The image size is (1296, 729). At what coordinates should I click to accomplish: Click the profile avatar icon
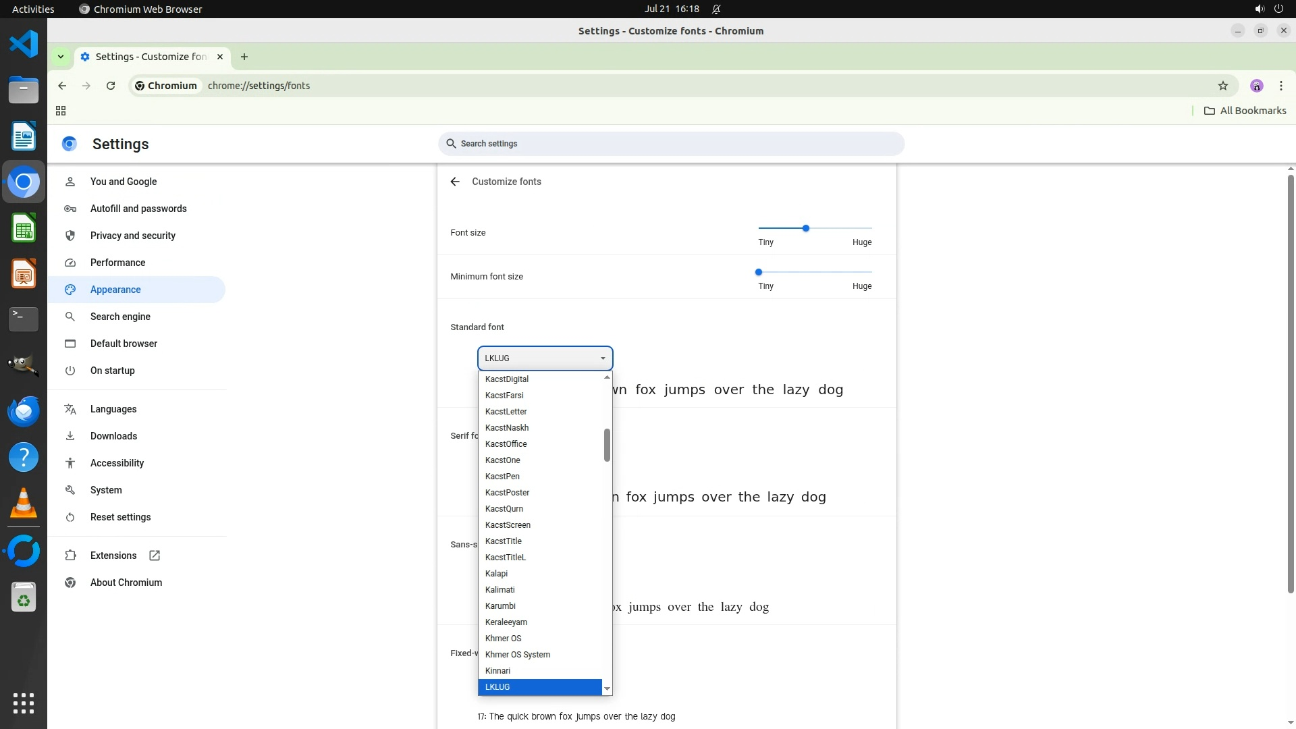tap(1256, 86)
